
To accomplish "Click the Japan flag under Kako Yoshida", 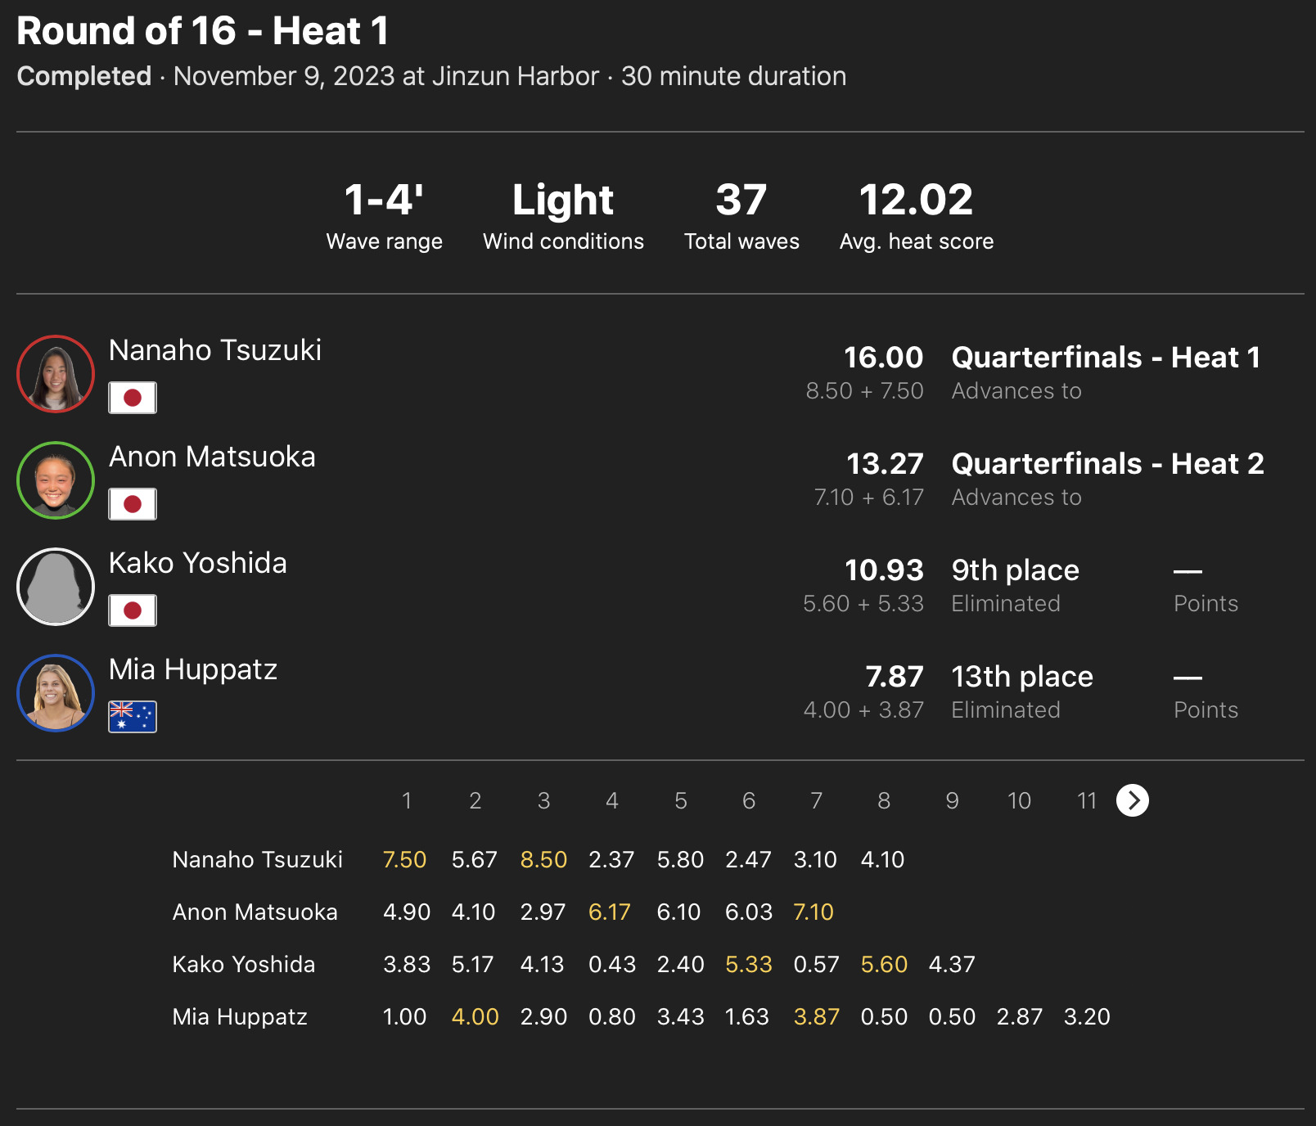I will [133, 610].
